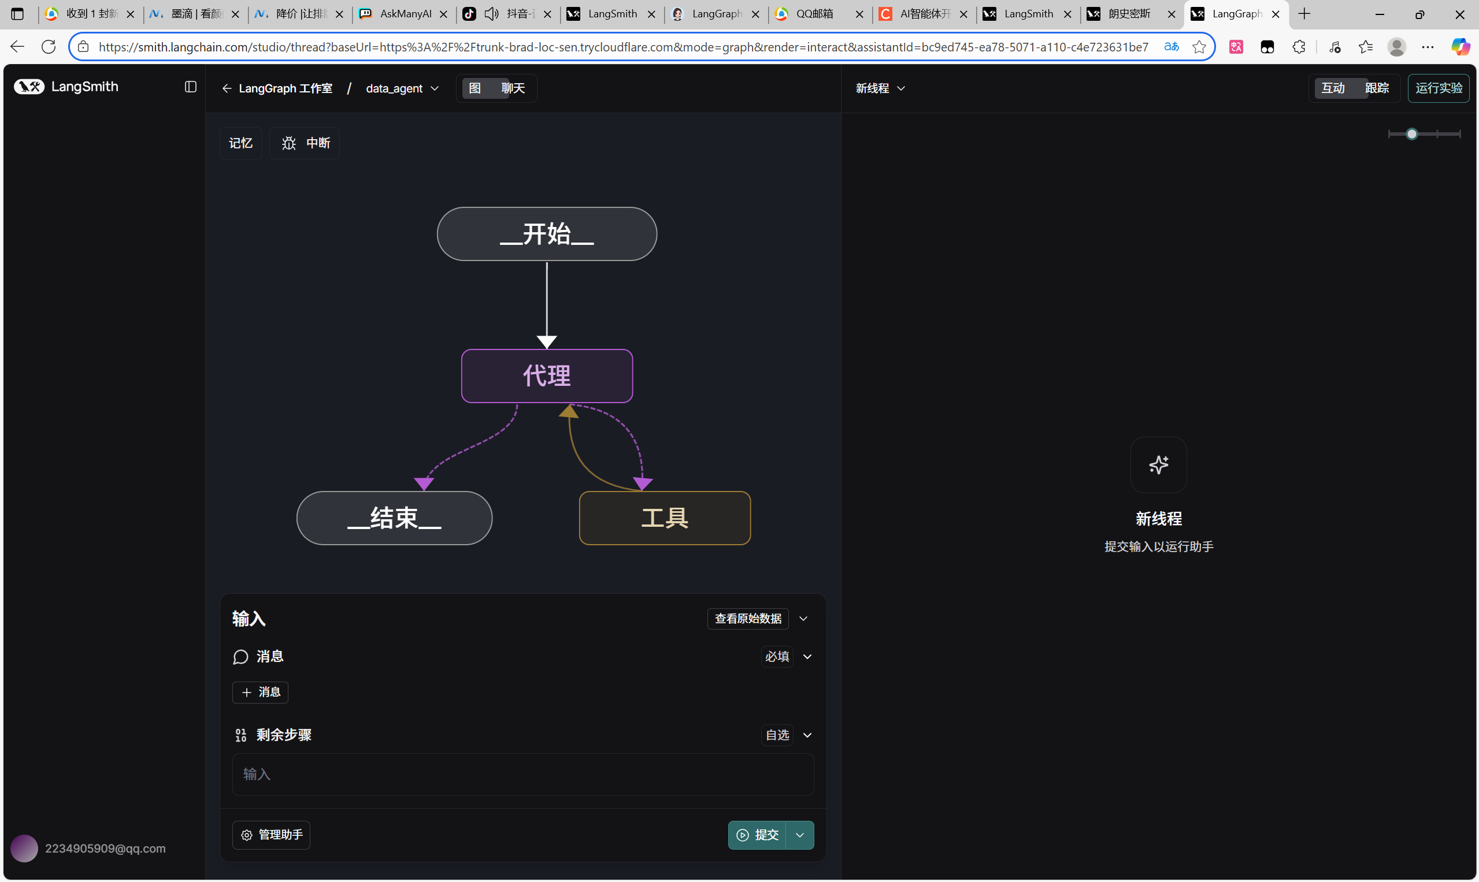Select the 图 graph view toggle

(x=475, y=88)
